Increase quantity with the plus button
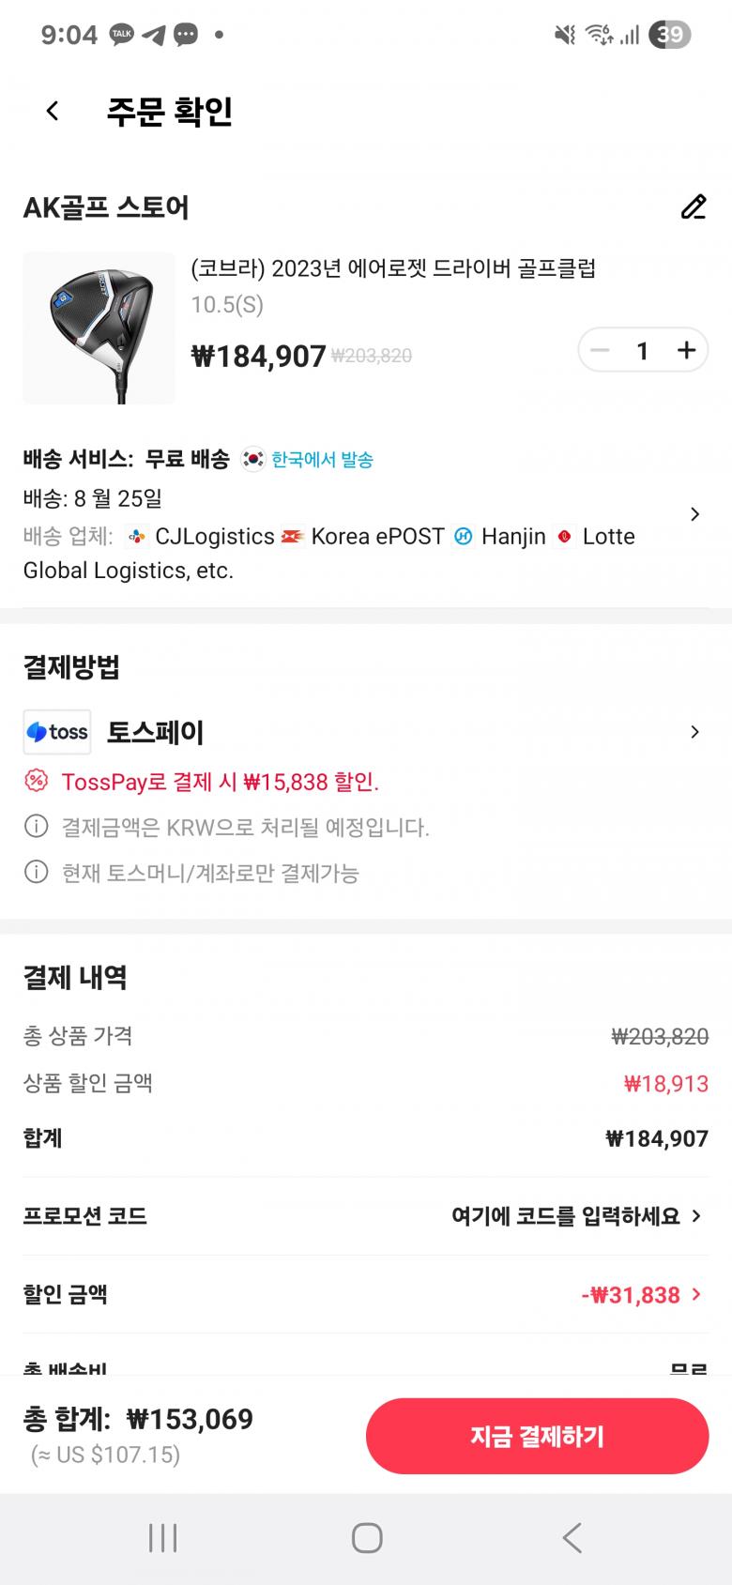This screenshot has width=732, height=1585. click(686, 351)
